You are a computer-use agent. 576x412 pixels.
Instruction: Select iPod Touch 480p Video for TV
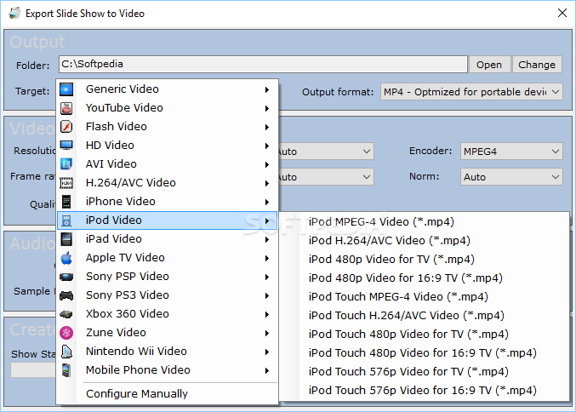tap(424, 335)
